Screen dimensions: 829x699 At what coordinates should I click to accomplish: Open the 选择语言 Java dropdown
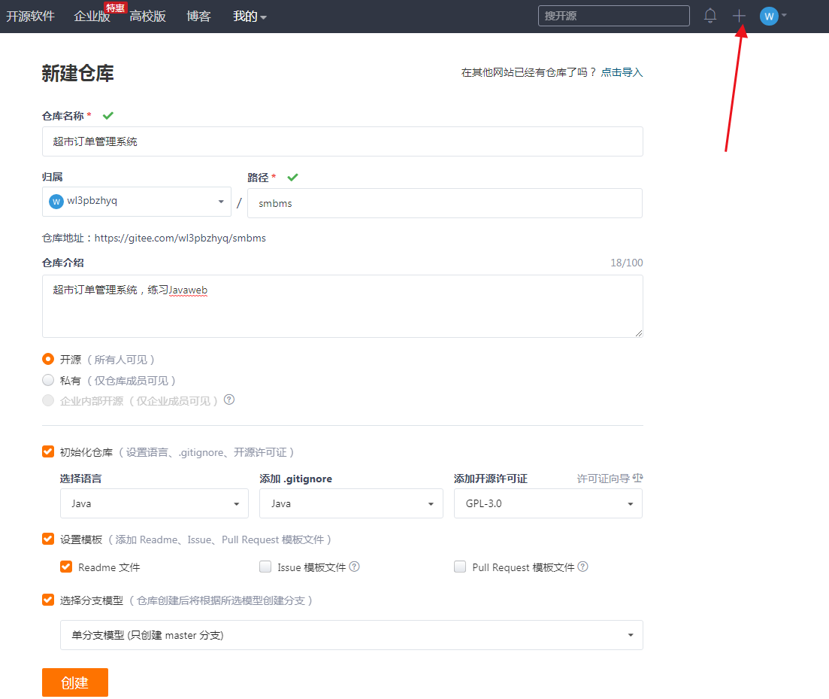(154, 503)
